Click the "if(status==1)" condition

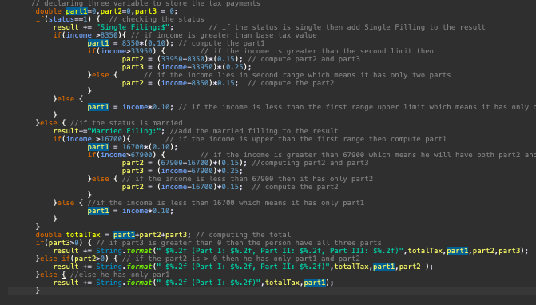pyautogui.click(x=64, y=19)
